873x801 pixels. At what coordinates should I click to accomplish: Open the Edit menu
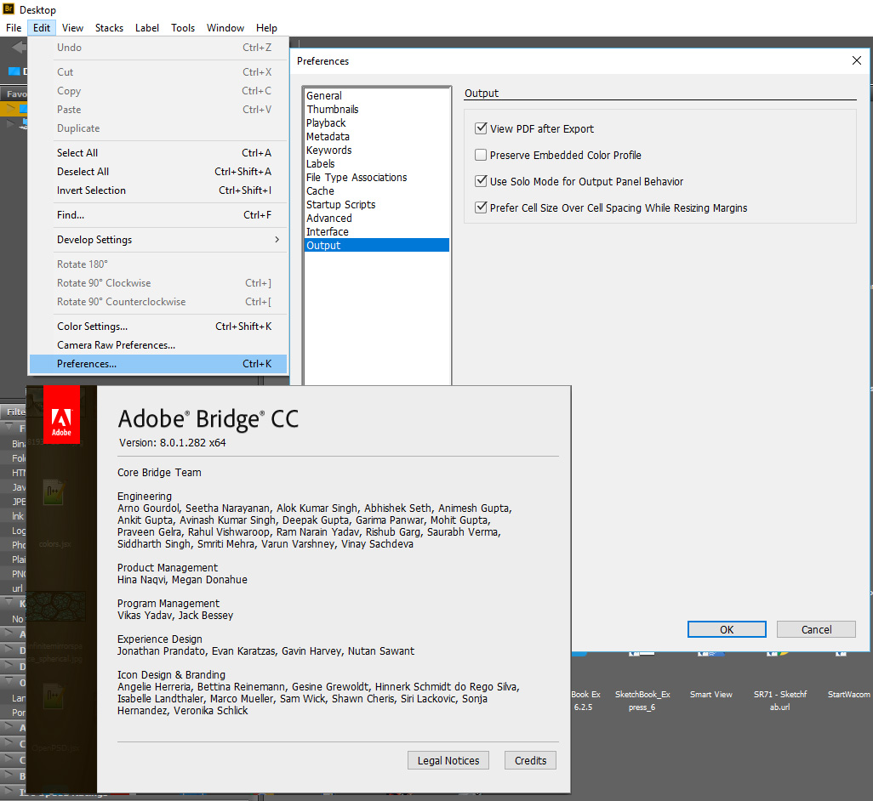(x=42, y=28)
